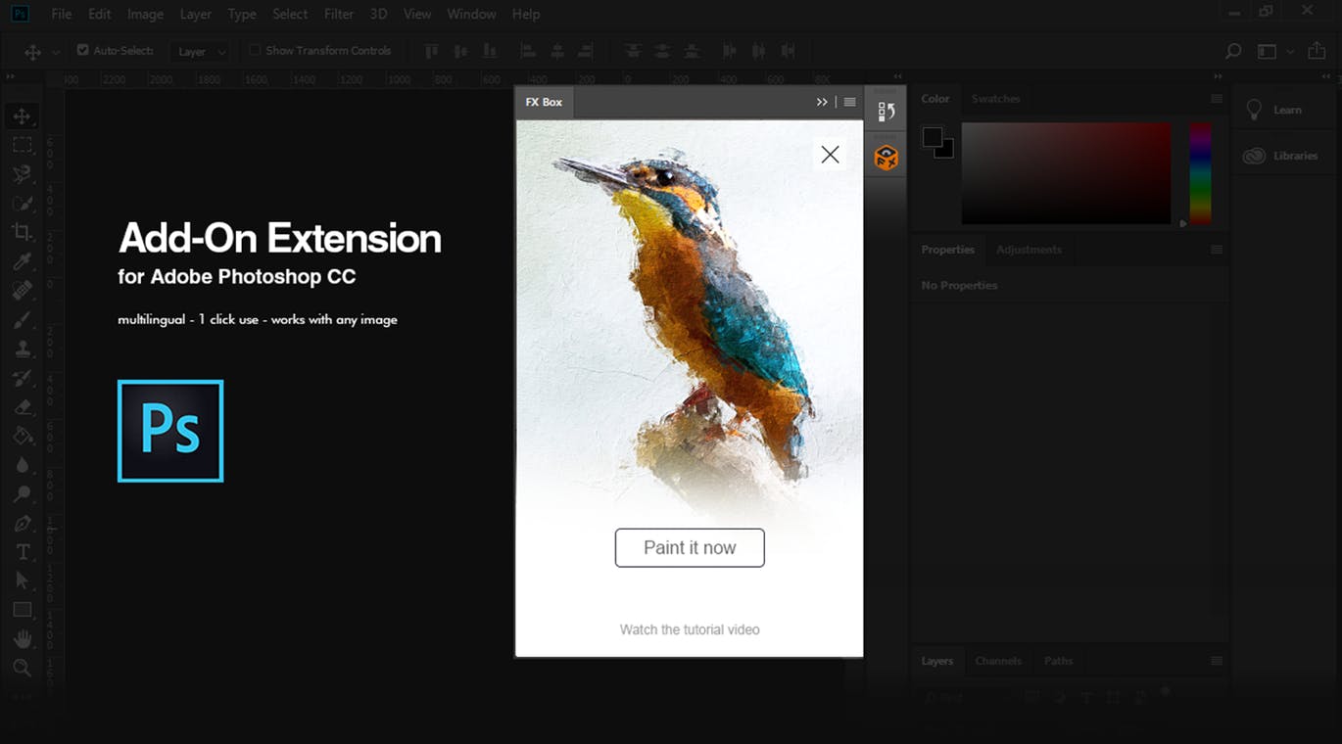Screen dimensions: 1342x744
Task: Select the Horizontal Type tool
Action: click(22, 551)
